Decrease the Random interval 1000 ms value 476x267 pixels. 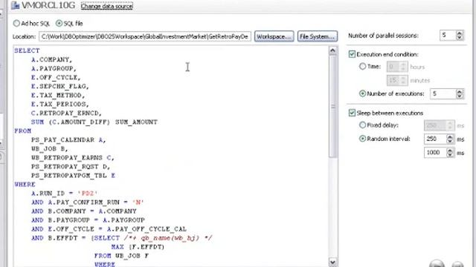coord(450,155)
